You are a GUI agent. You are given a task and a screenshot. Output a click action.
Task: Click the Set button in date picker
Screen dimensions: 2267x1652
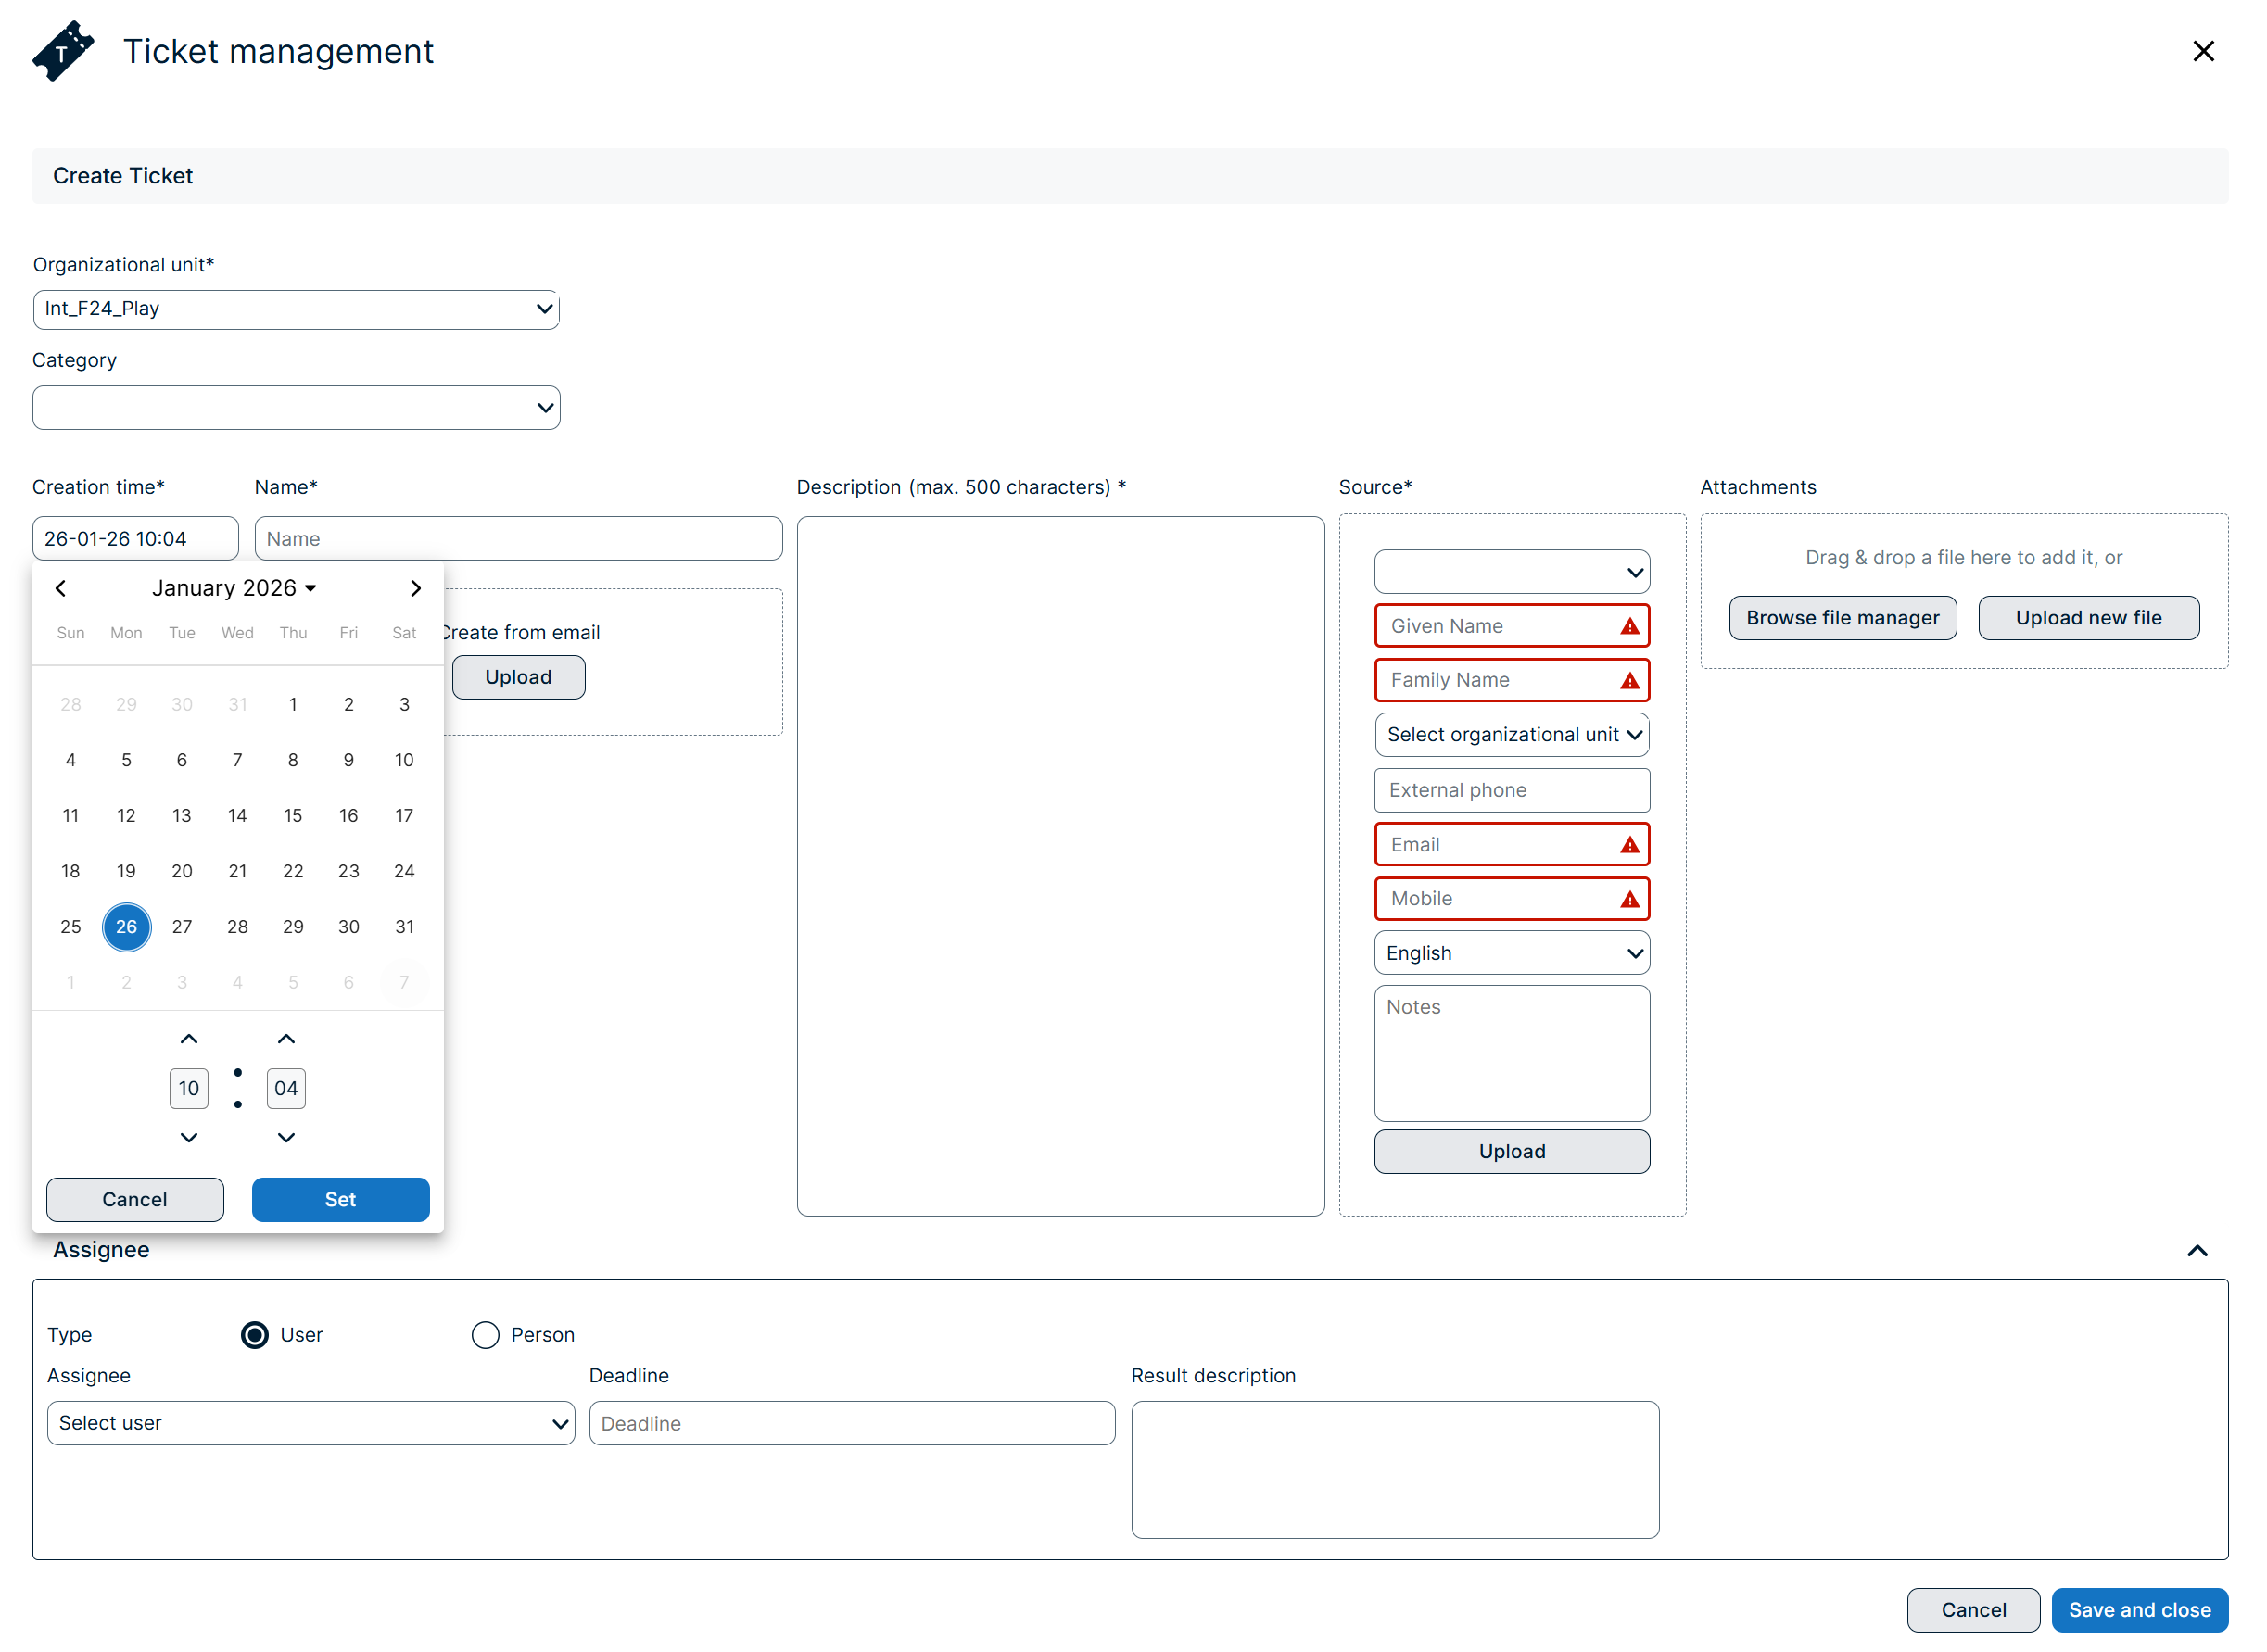pos(340,1199)
